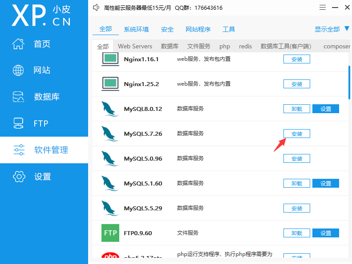
Task: Click the MySQL5.7.26 dolphin icon
Action: pyautogui.click(x=110, y=134)
